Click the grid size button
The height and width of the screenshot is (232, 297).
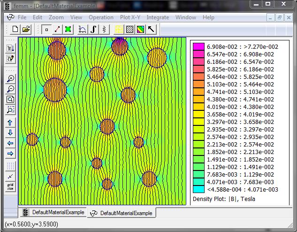(x=10, y=187)
